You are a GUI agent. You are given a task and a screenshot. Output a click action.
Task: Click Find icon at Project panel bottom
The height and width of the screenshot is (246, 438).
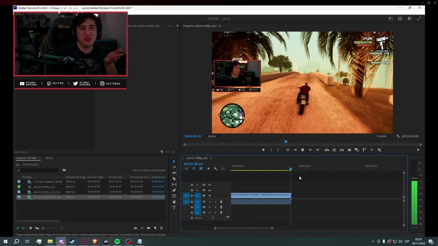(x=142, y=228)
